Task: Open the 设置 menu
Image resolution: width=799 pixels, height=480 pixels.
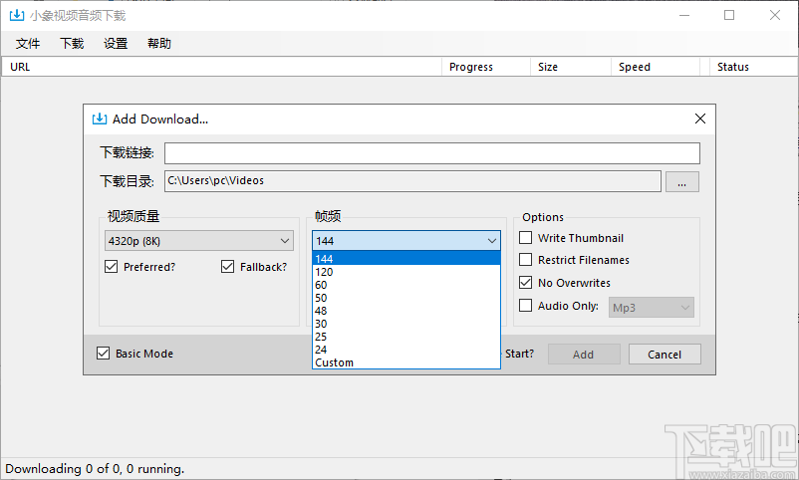Action: (x=116, y=44)
